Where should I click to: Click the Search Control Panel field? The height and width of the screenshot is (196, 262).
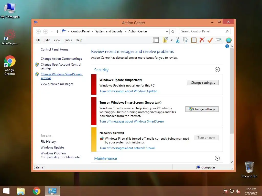coord(205,31)
